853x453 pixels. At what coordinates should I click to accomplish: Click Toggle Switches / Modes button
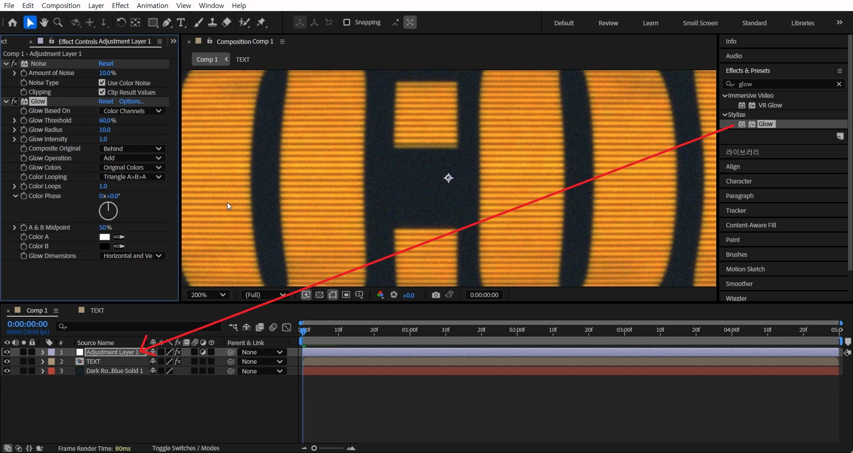pyautogui.click(x=186, y=448)
